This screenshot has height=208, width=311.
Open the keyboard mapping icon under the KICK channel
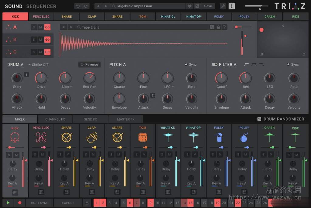tap(15, 192)
